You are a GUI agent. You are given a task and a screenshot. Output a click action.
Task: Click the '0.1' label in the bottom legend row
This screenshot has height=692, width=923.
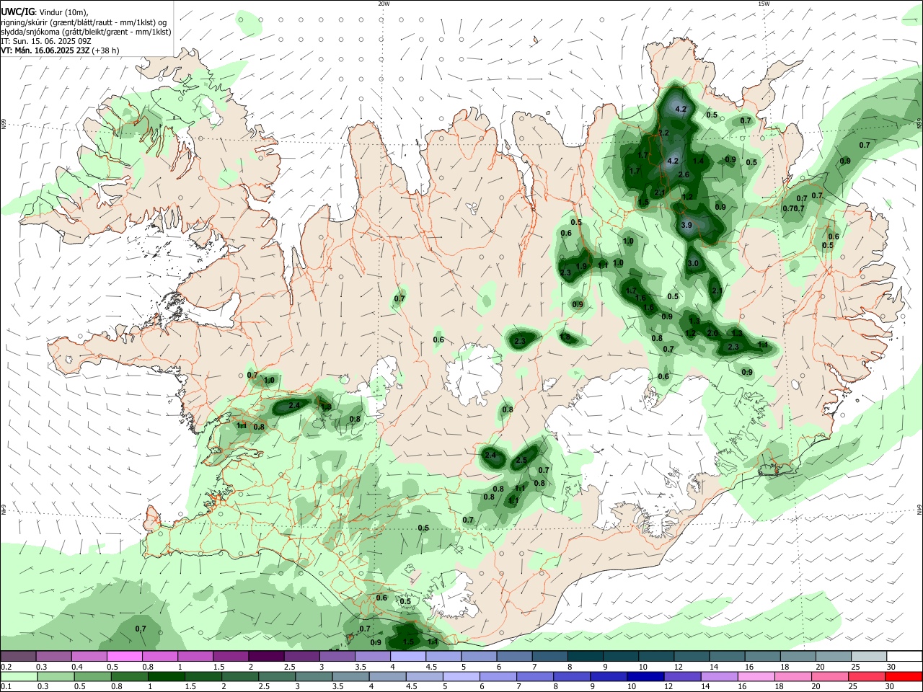click(6, 687)
